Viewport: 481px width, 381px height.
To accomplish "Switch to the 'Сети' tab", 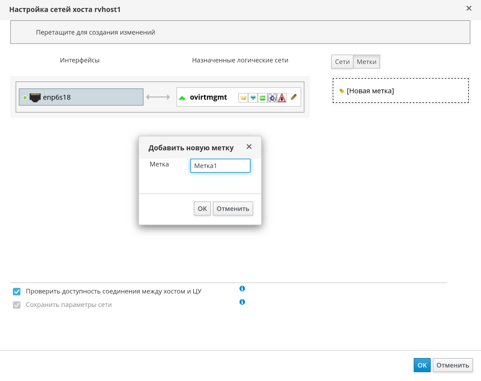I will [342, 62].
